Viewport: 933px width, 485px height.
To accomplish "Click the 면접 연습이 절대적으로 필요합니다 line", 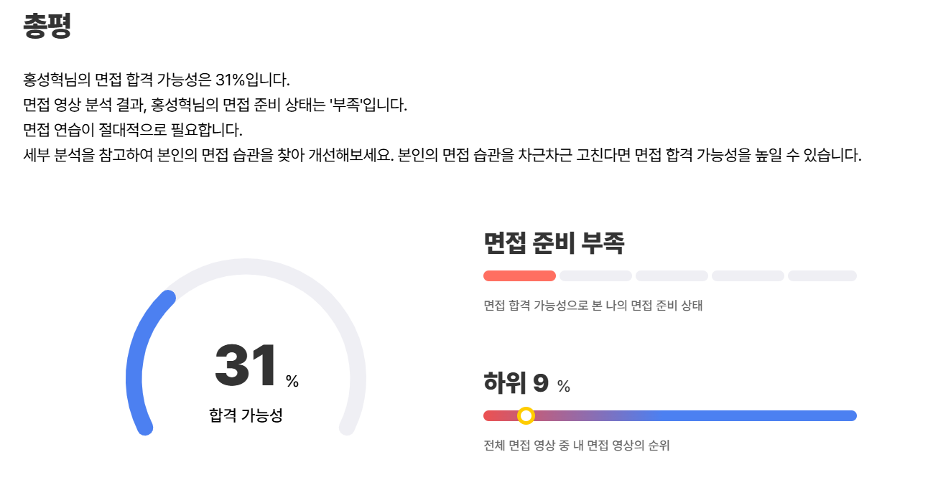I will click(x=133, y=130).
